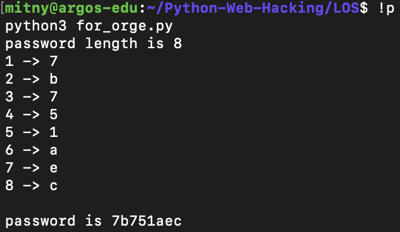
Task: Click the '3 -> 7' output line
Action: point(32,96)
